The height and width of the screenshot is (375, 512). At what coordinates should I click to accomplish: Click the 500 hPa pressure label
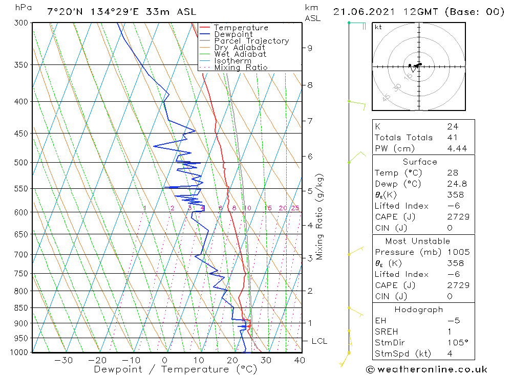point(21,163)
